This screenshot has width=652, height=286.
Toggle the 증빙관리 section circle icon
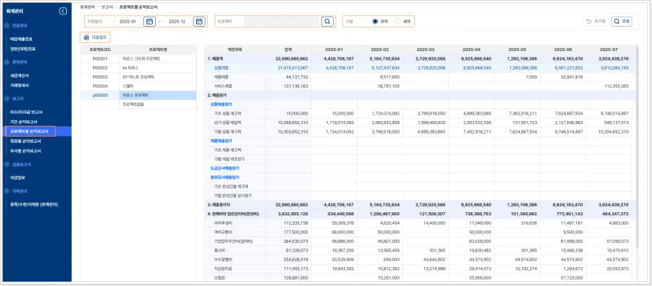coord(6,62)
